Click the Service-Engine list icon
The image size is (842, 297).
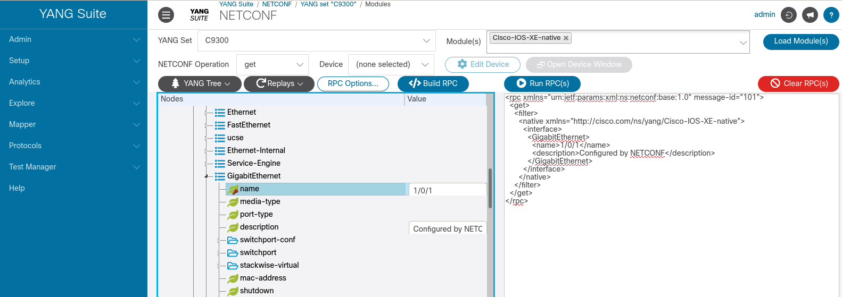point(220,163)
